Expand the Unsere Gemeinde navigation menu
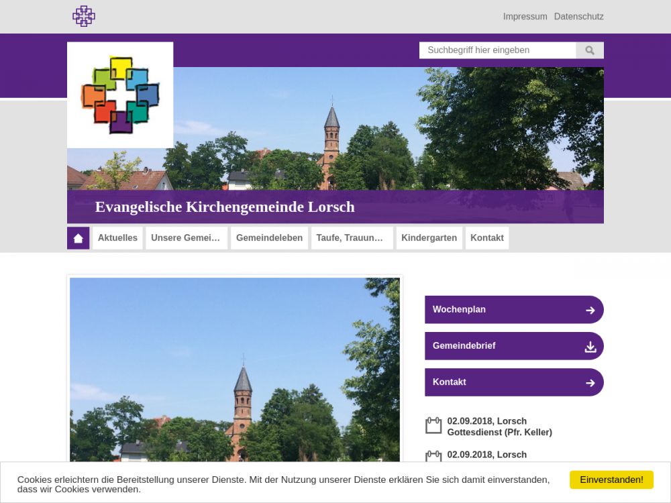This screenshot has height=503, width=671. [186, 238]
